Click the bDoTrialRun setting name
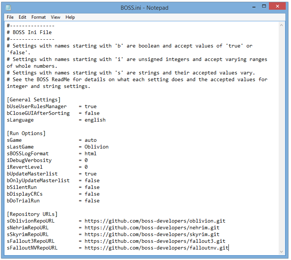The image size is (291, 260). click(23, 201)
